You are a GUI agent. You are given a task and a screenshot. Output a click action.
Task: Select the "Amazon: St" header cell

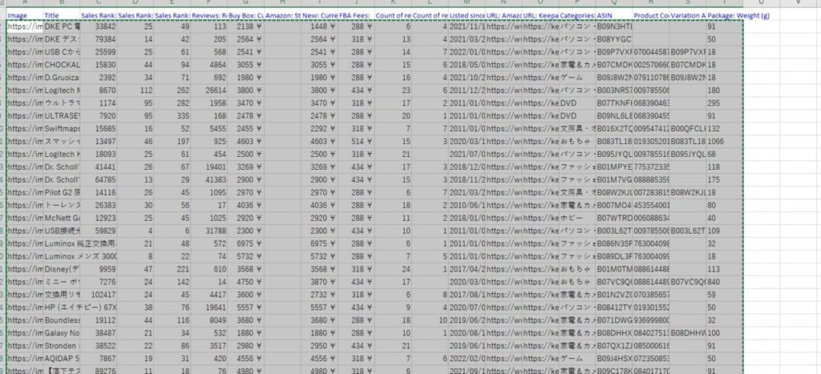[282, 16]
